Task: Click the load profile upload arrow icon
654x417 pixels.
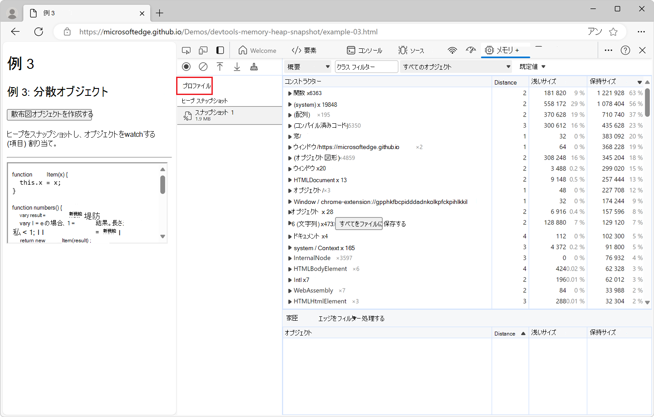Action: point(220,67)
